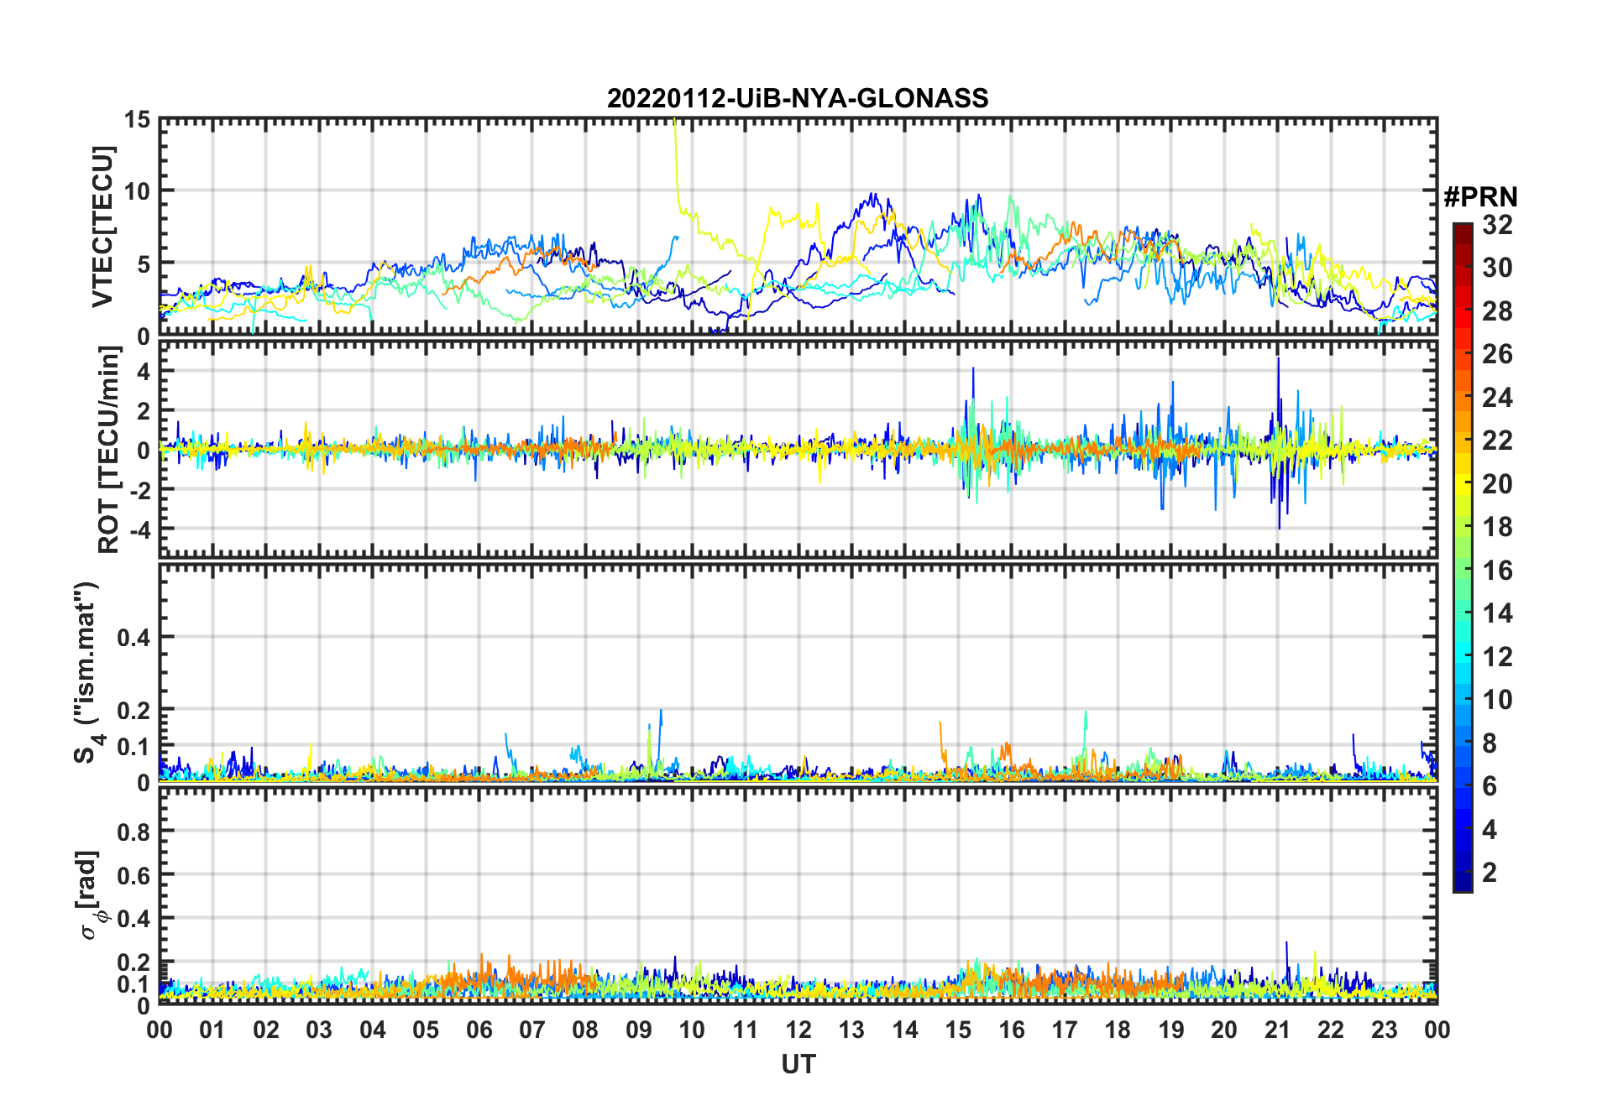Select the S4 y-axis tick label 0.4
The height and width of the screenshot is (1116, 1597).
[134, 638]
